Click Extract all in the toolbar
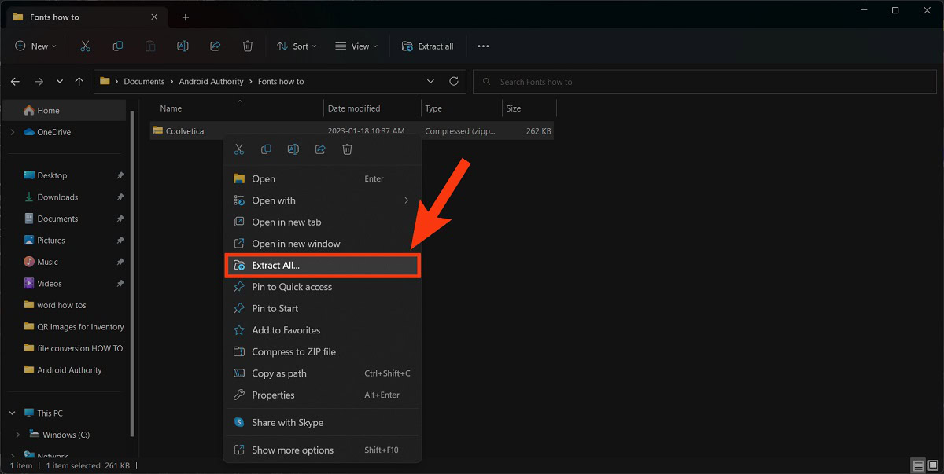The image size is (944, 474). point(427,46)
